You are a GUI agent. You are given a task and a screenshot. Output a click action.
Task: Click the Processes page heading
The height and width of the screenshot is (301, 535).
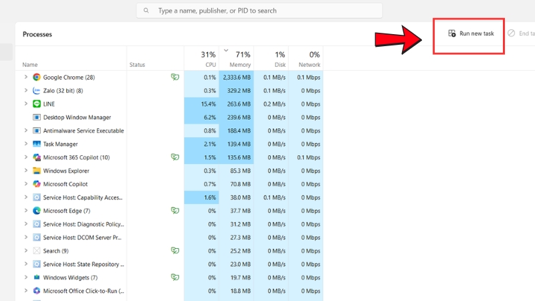pos(37,34)
